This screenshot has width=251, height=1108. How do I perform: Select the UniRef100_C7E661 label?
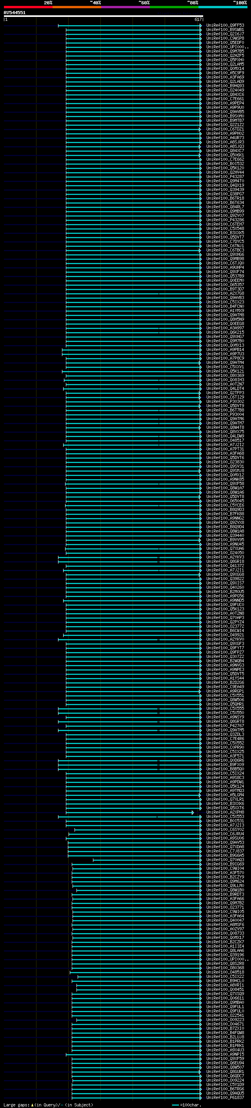[225, 99]
